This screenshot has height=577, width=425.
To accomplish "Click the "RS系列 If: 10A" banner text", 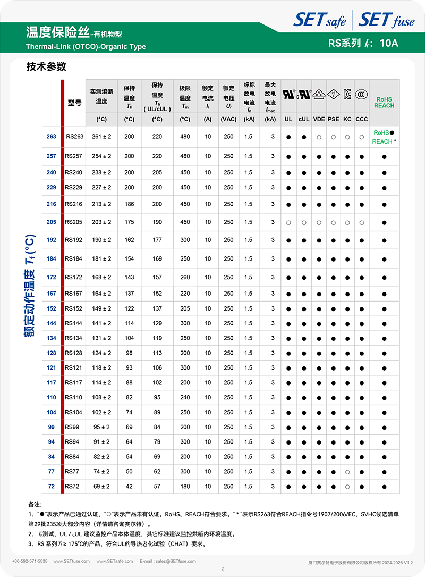I will 363,43.
